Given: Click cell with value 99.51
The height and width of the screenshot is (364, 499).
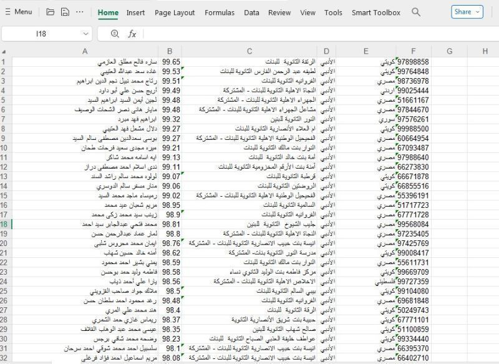Looking at the screenshot, I should tap(170, 81).
